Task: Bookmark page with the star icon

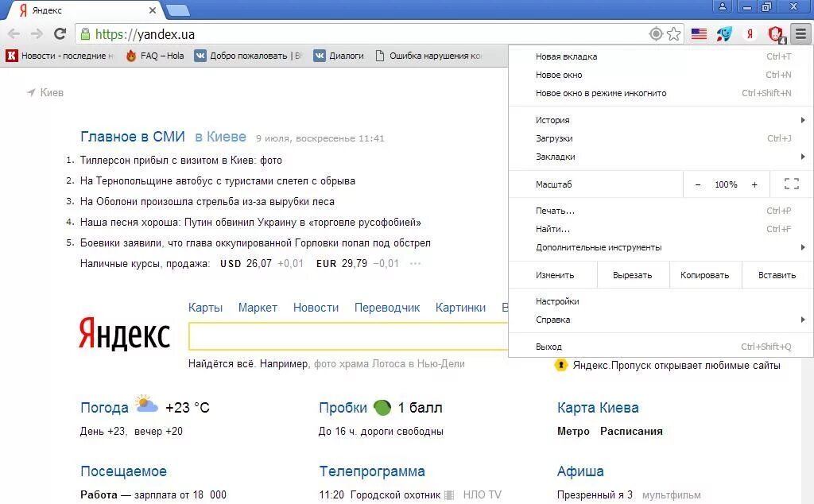Action: point(674,33)
